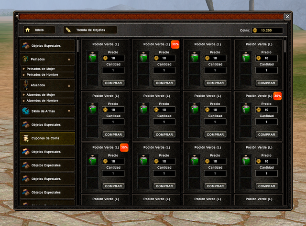Screen dimensions: 306x226
Task: Expand the Skins de Armas arrow
Action: (70, 112)
